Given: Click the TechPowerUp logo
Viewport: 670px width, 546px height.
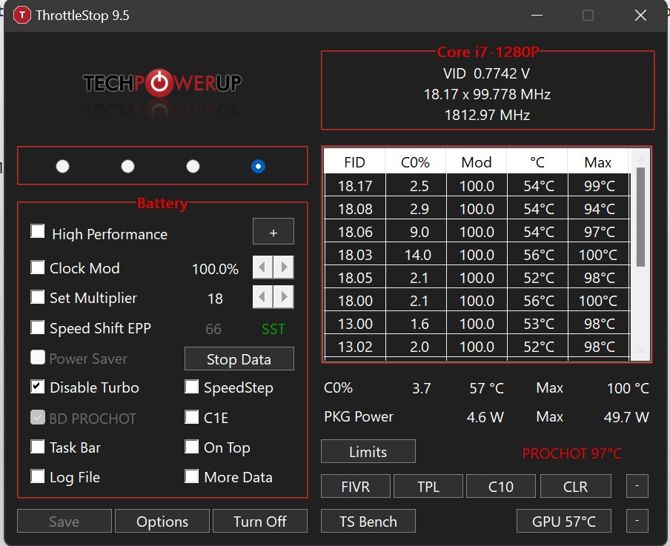Looking at the screenshot, I should point(162,83).
